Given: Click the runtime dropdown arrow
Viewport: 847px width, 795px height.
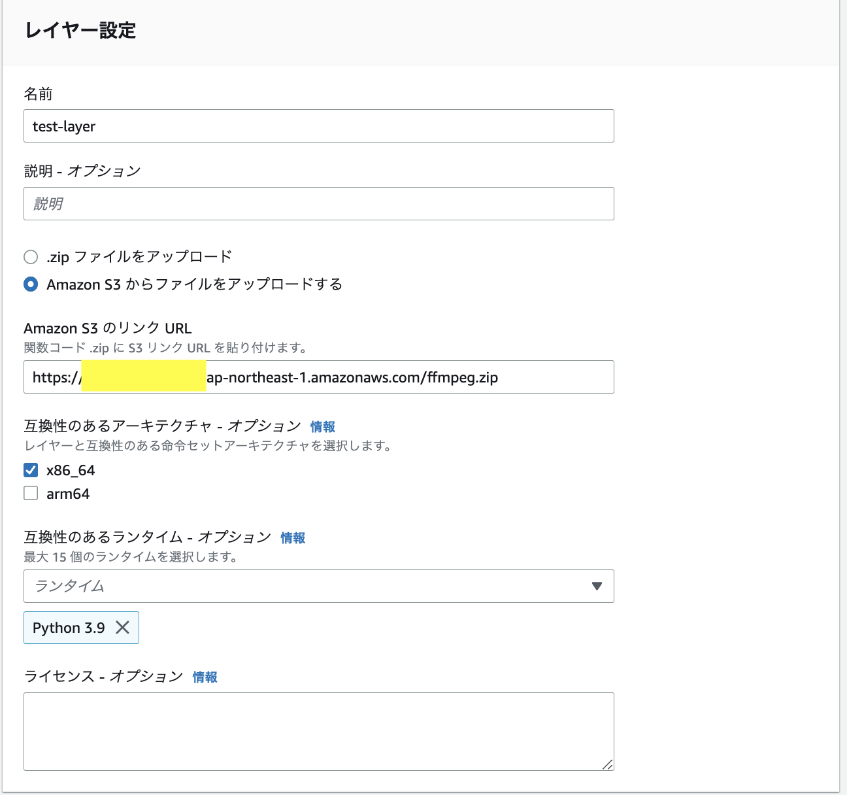Looking at the screenshot, I should pos(596,586).
